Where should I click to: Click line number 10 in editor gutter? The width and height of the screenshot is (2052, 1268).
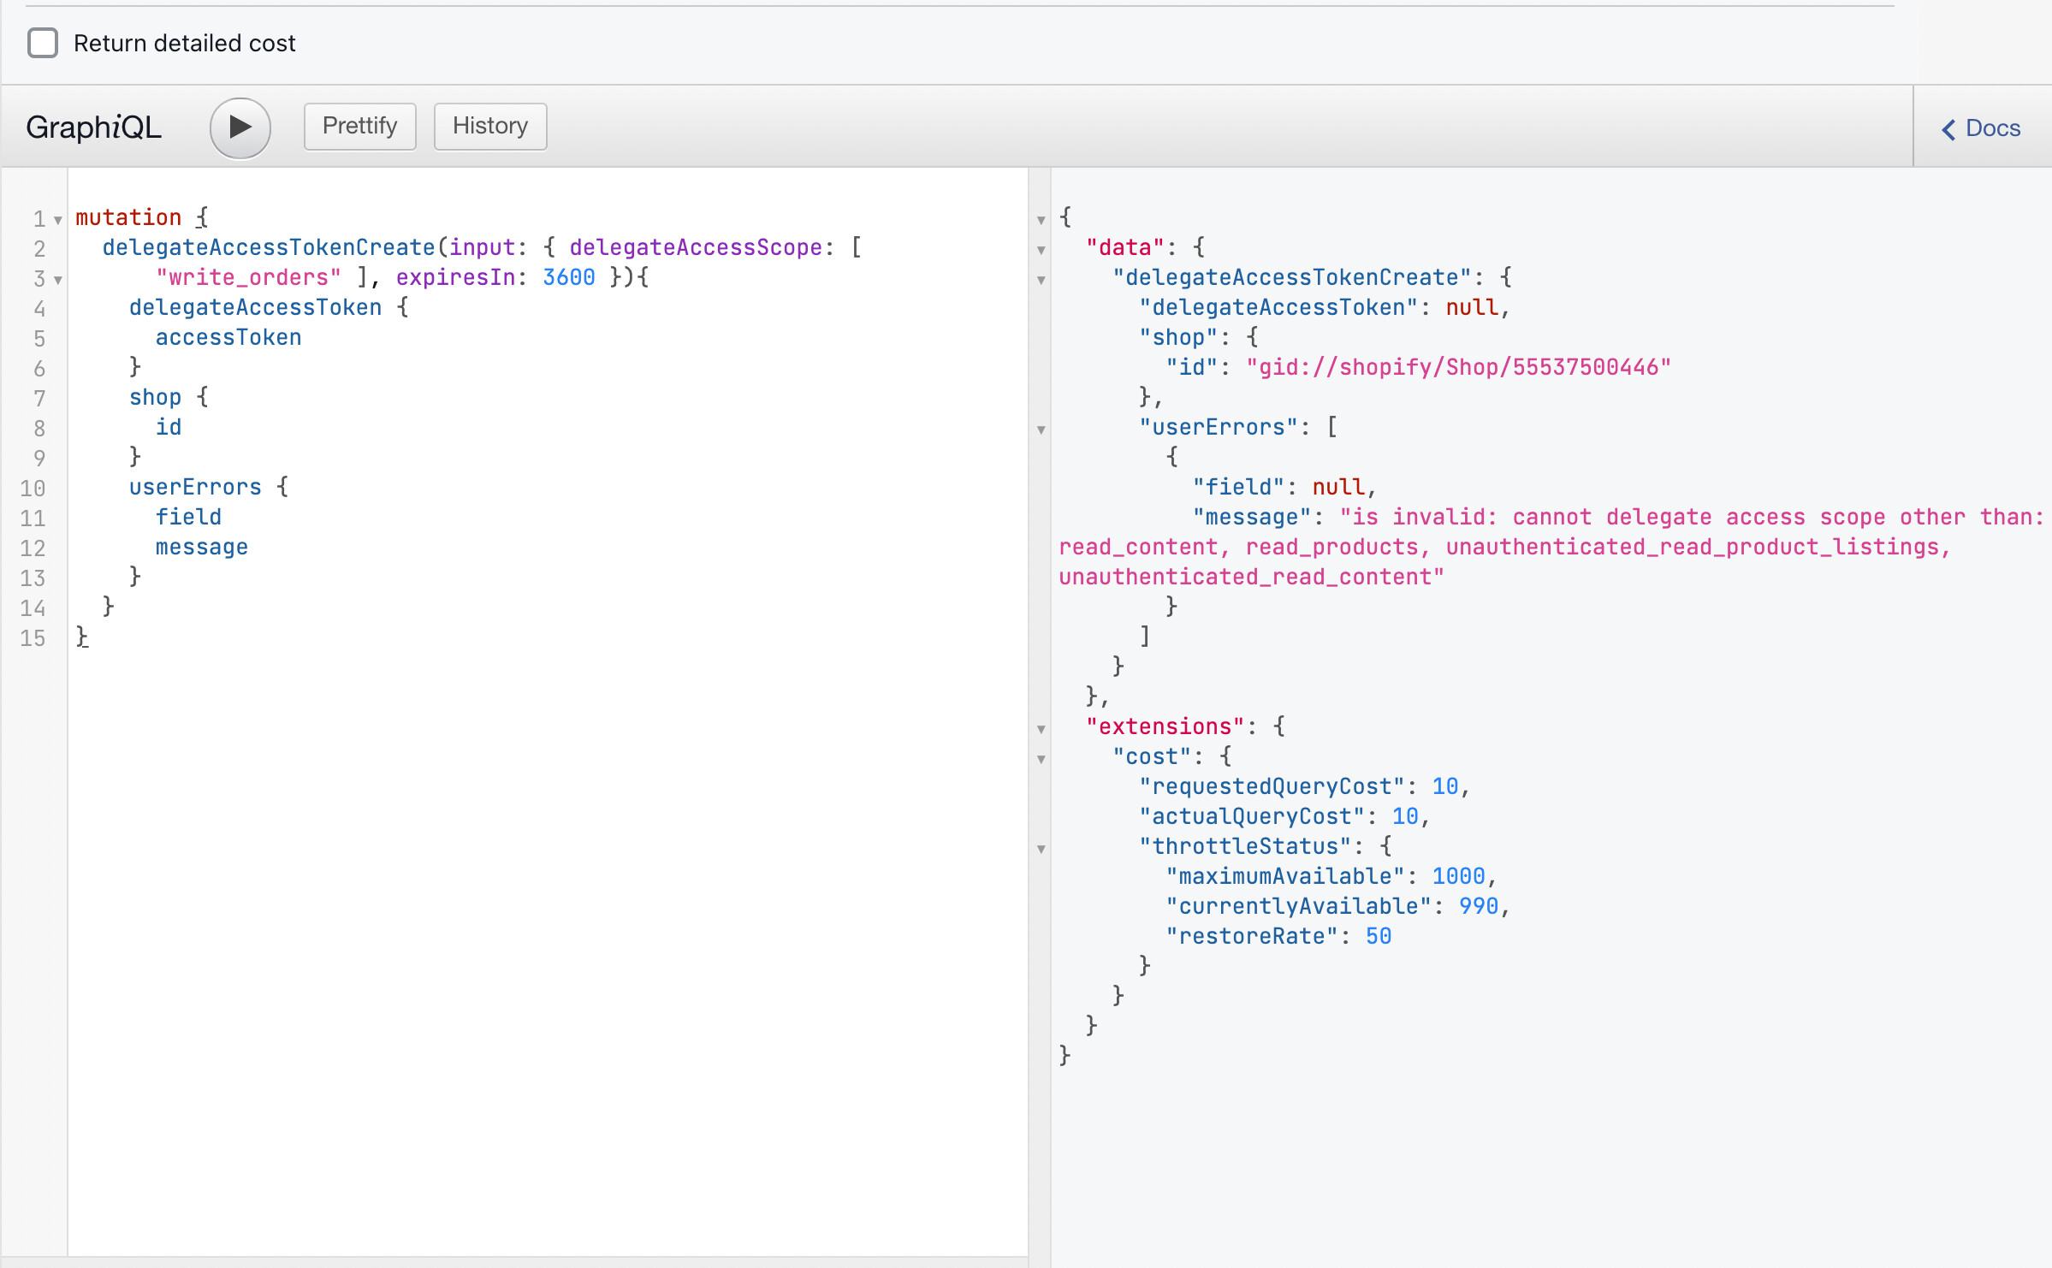[33, 488]
